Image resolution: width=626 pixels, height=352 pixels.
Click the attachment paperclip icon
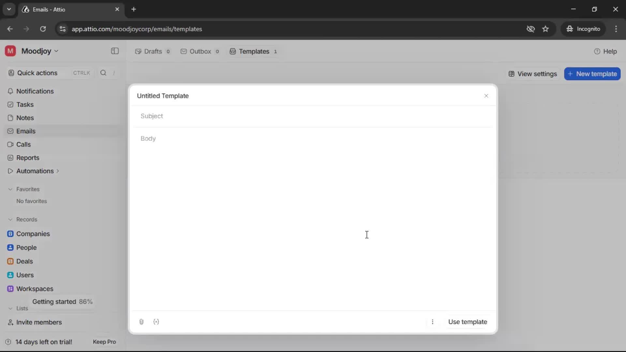point(142,322)
